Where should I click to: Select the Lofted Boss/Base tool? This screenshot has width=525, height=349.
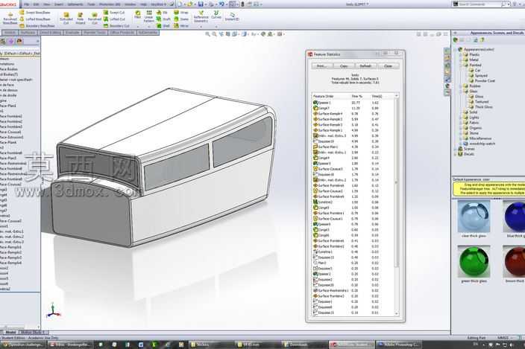click(x=35, y=19)
